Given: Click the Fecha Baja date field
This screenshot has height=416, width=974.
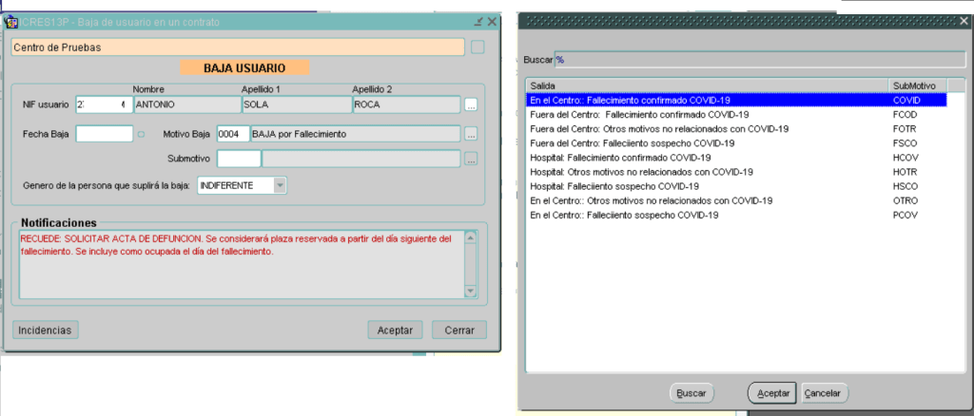Looking at the screenshot, I should tap(104, 134).
